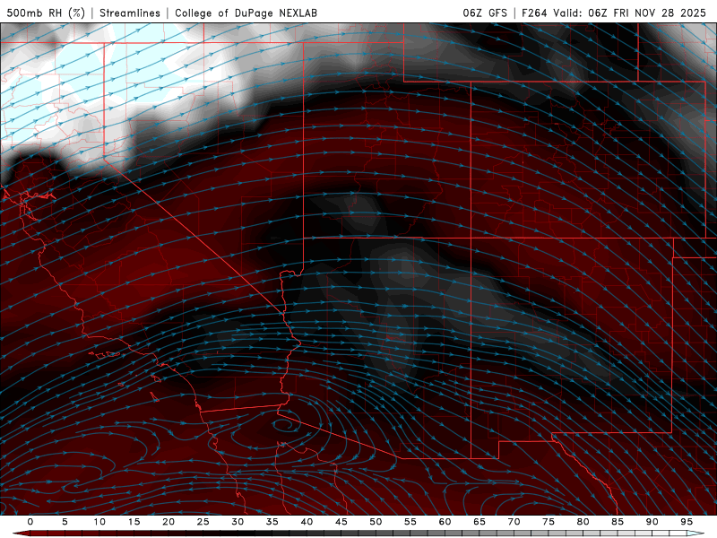The height and width of the screenshot is (538, 717).
Task: Click the '95' colorbar scale label
Action: tap(687, 522)
